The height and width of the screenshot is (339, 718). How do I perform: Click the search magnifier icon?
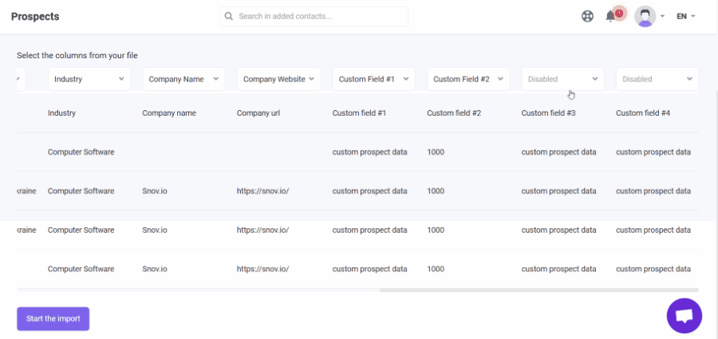click(228, 17)
